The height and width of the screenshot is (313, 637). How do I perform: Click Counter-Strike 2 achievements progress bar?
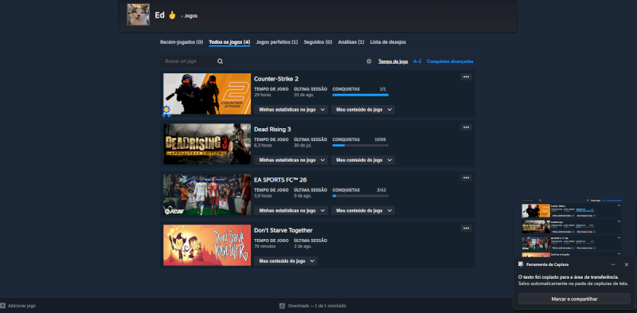[361, 95]
